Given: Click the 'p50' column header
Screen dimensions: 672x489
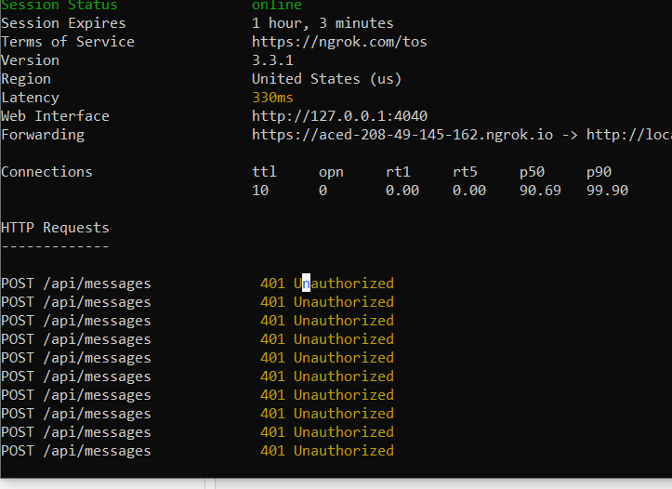Looking at the screenshot, I should click(532, 173).
